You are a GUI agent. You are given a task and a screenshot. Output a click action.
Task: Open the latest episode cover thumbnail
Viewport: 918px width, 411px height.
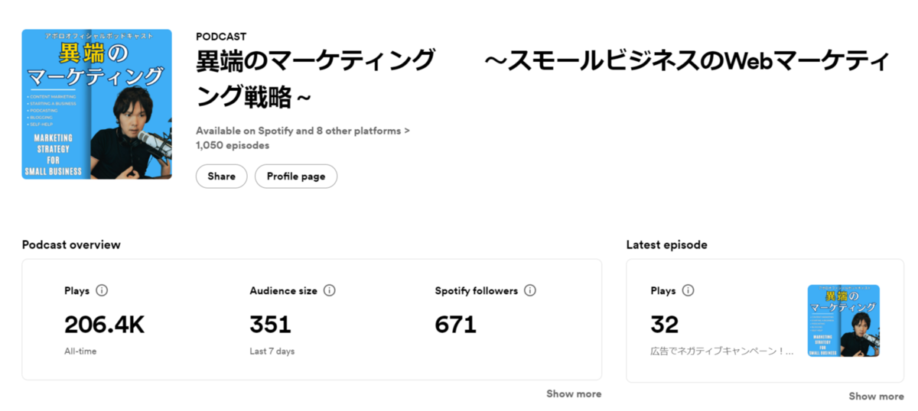844,321
